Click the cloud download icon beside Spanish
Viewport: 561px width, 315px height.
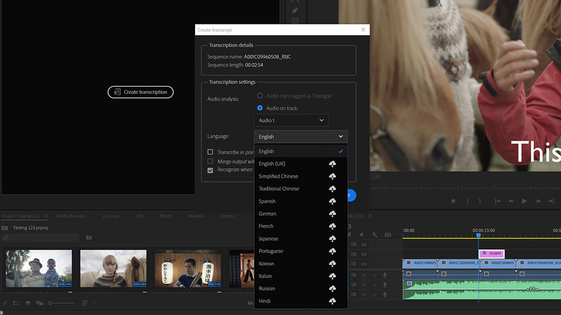(332, 201)
